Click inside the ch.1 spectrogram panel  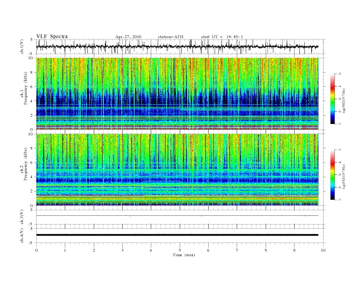click(177, 94)
